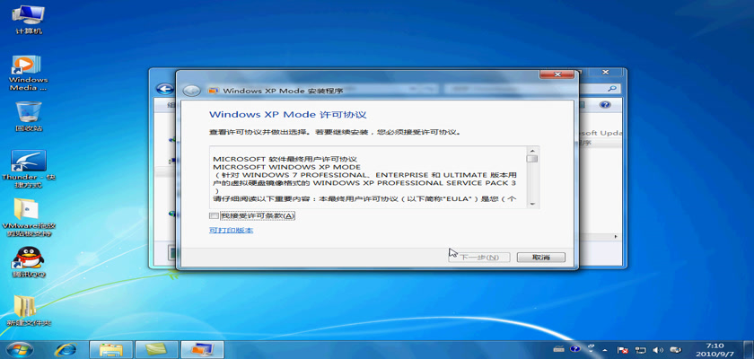
Task: Click the installer wizard back arrow
Action: [191, 91]
